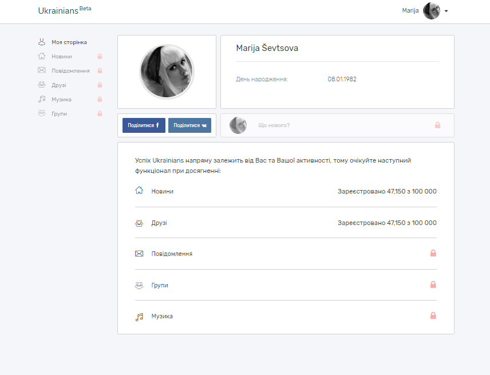This screenshot has height=375, width=490.
Task: Click the lock icon beside sidebar Новини
Action: 100,56
